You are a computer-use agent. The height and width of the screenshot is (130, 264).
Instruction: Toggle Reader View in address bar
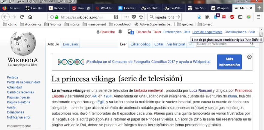pos(116,17)
